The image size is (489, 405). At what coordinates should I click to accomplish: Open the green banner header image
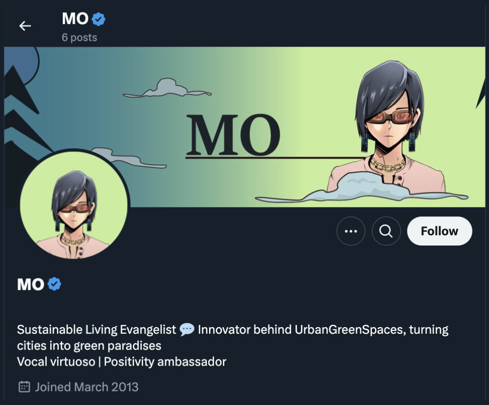coord(244,127)
